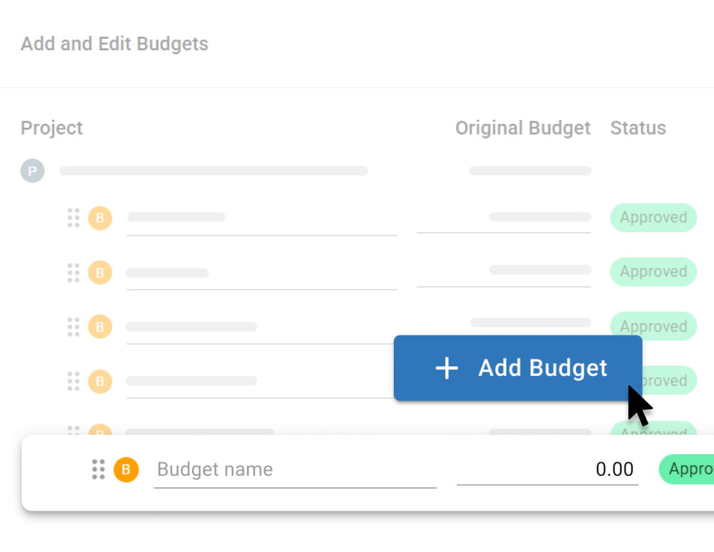Toggle the Approved status on the first budget

653,217
